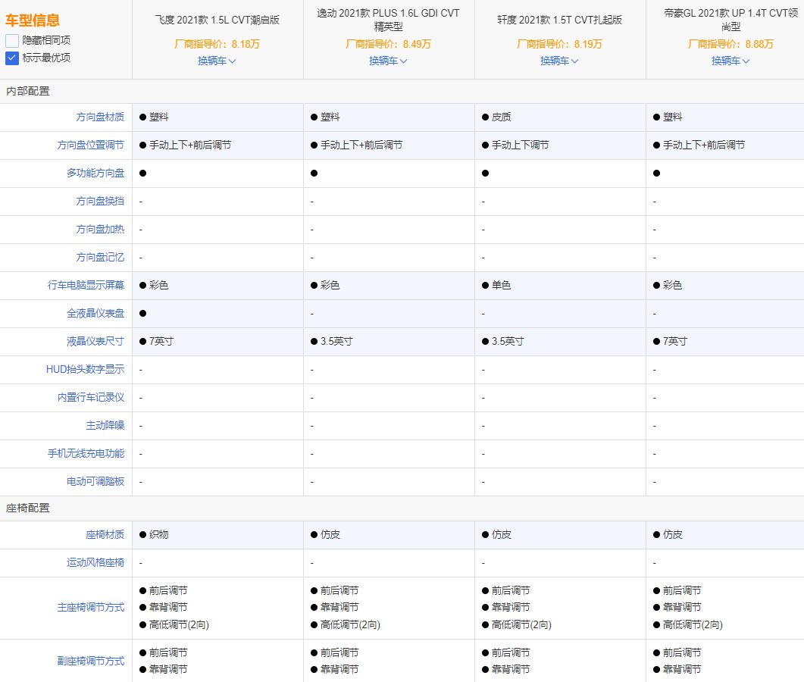Click the 手机无线充电功能 label
The width and height of the screenshot is (804, 682).
(86, 453)
